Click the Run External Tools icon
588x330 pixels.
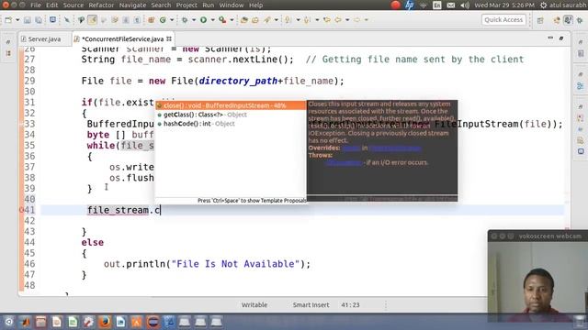click(x=222, y=20)
